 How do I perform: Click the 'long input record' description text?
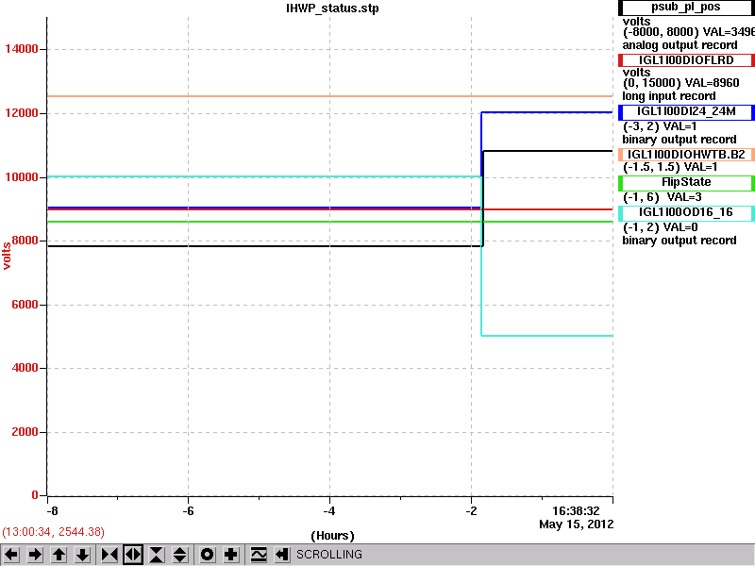669,96
